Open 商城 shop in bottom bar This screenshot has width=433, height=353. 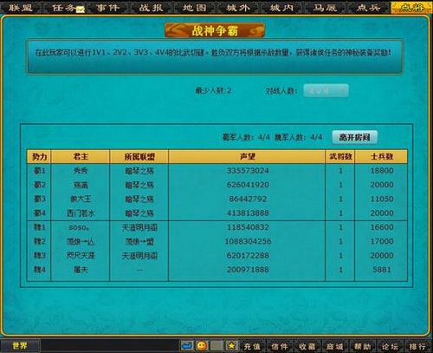pos(335,346)
